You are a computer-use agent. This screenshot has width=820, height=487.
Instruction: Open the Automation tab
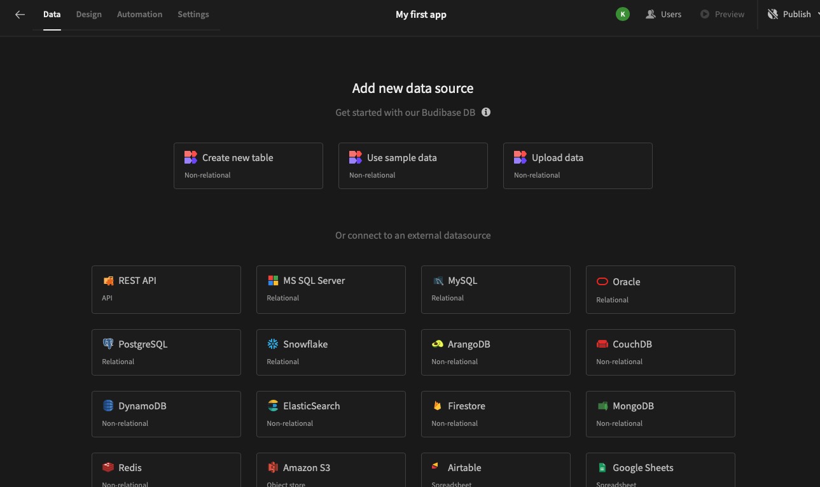(139, 14)
